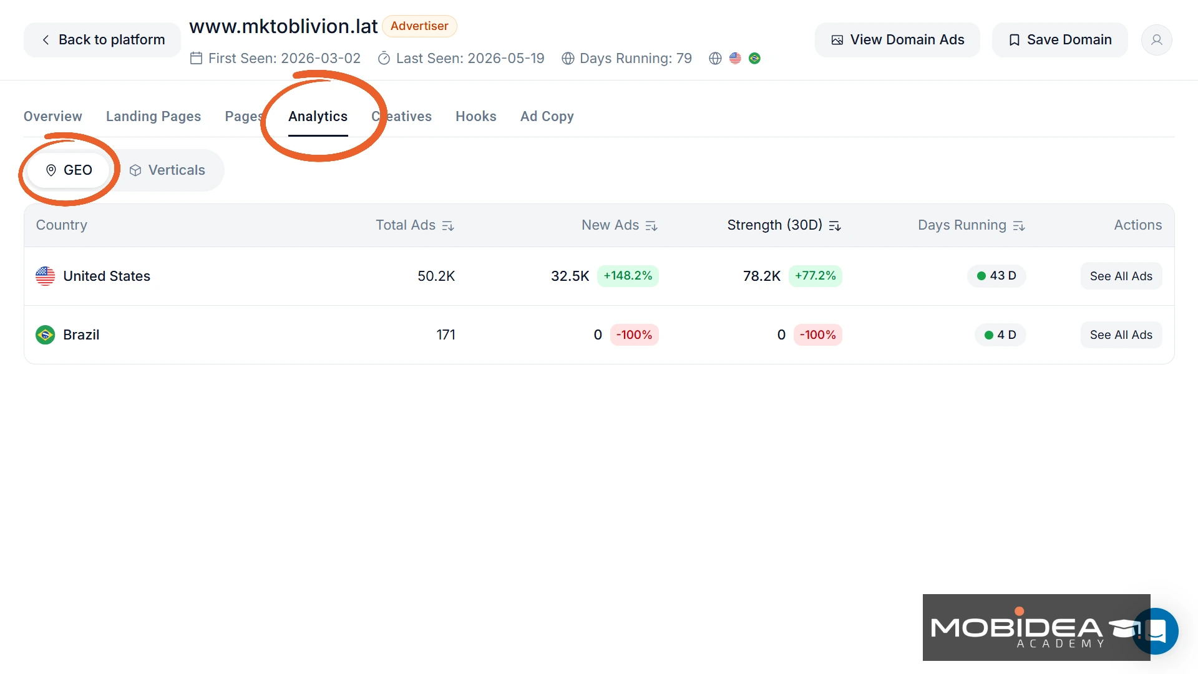This screenshot has height=674, width=1198.
Task: Click Last Seen: 2026-05-19 text
Action: (x=470, y=58)
